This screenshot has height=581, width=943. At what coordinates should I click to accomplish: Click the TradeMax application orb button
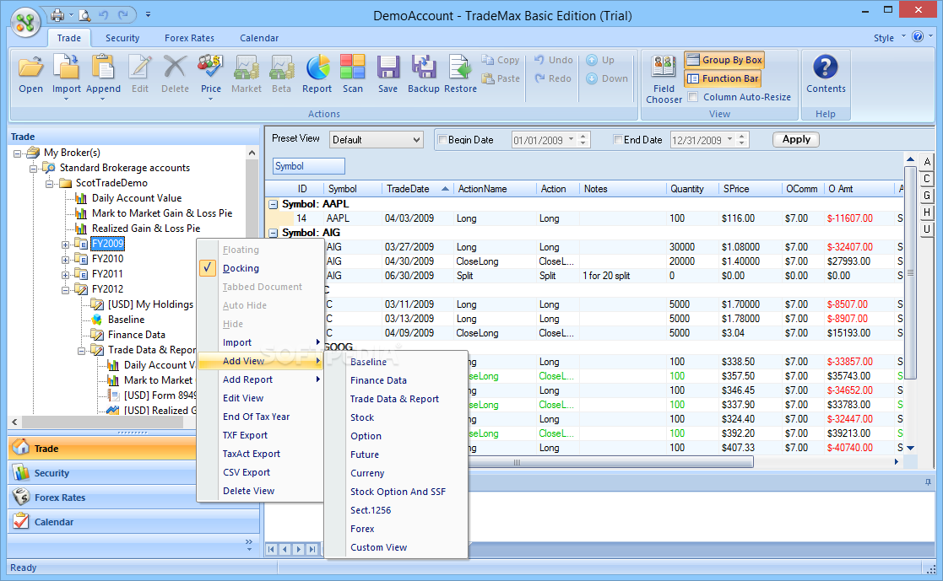point(25,22)
